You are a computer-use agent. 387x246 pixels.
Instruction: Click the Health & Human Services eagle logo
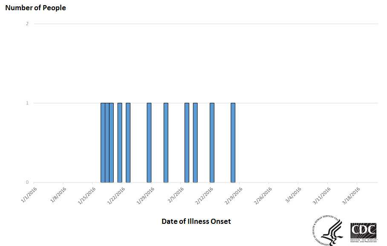point(327,230)
